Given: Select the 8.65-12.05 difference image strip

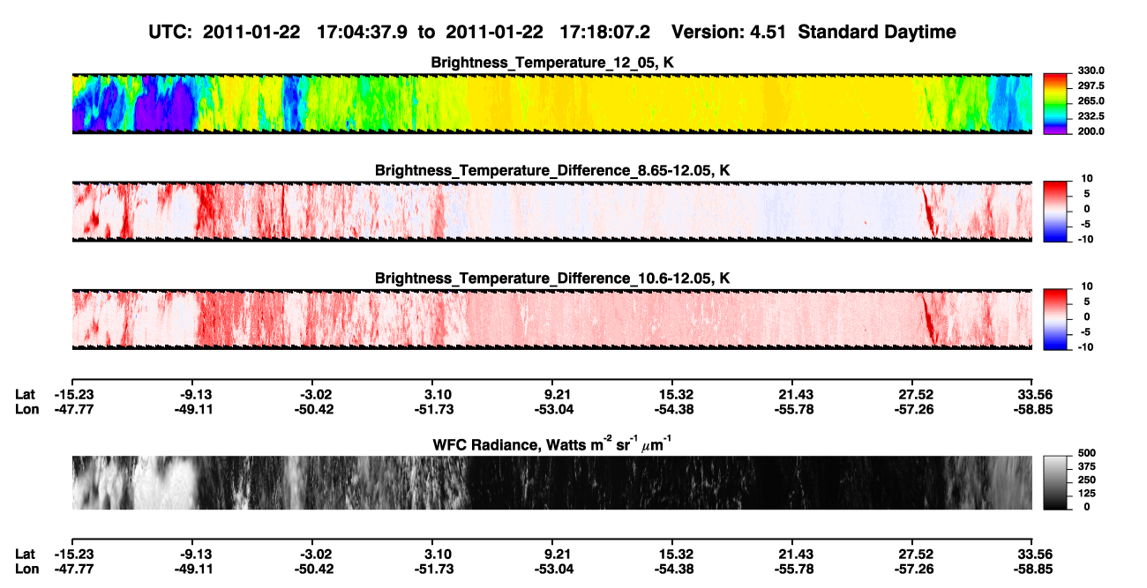Looking at the screenshot, I should click(x=551, y=211).
